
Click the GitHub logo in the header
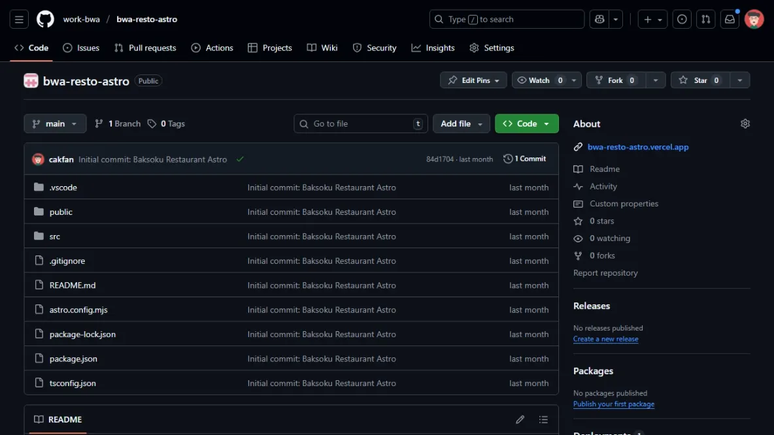44,18
